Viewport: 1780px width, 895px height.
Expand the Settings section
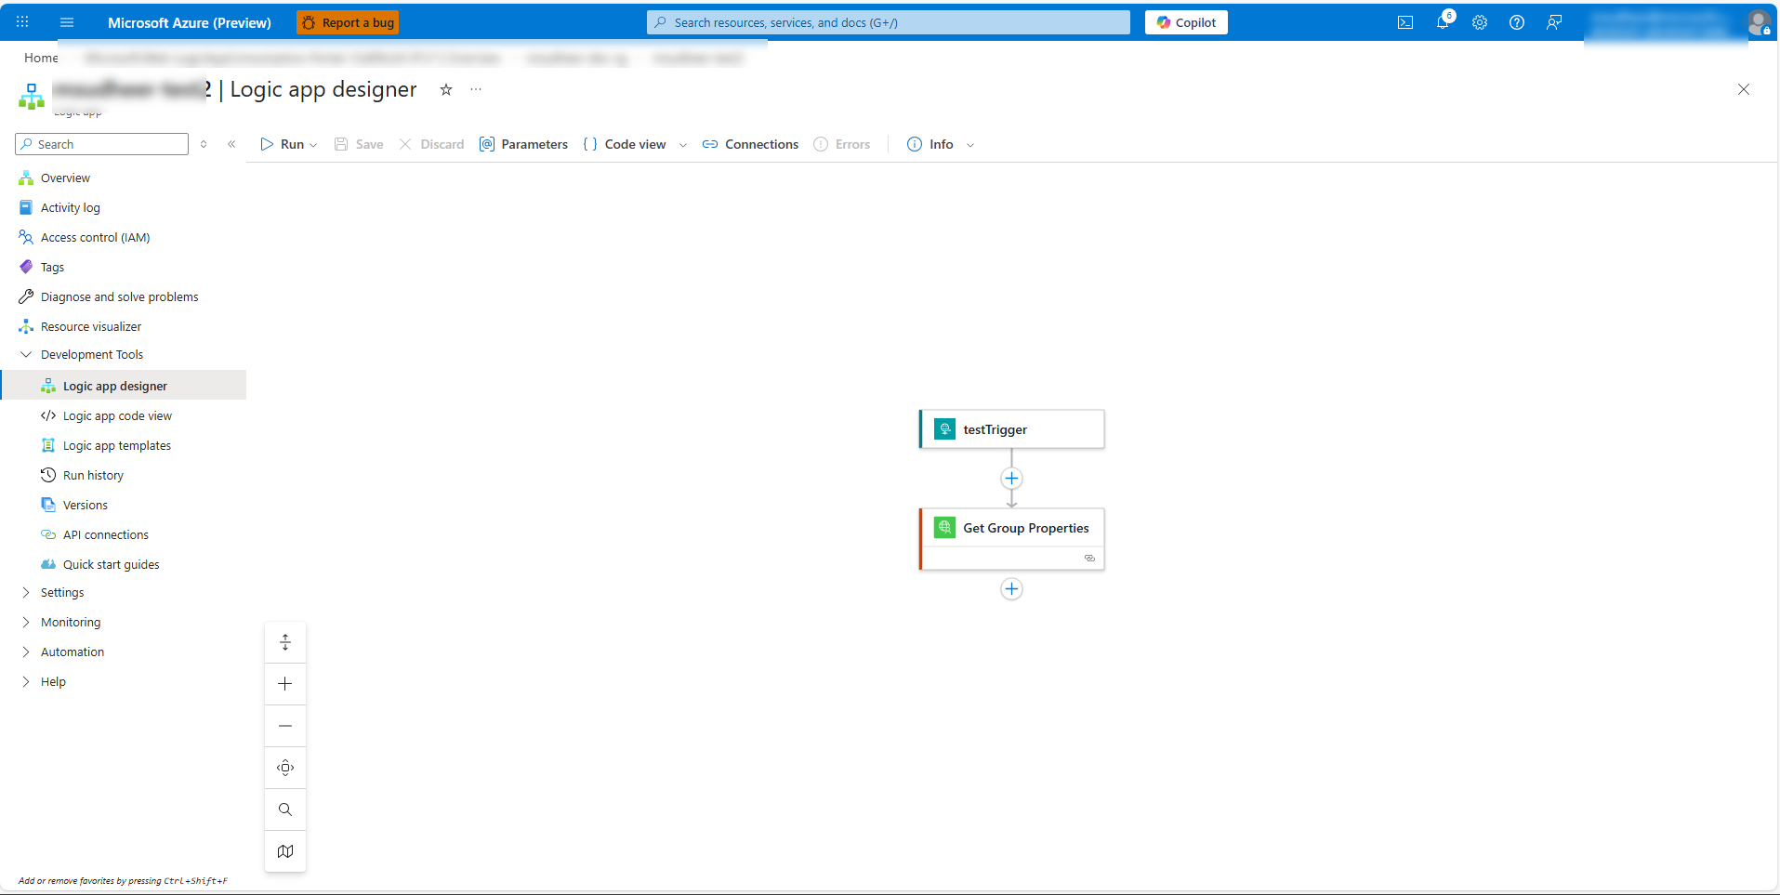point(26,593)
